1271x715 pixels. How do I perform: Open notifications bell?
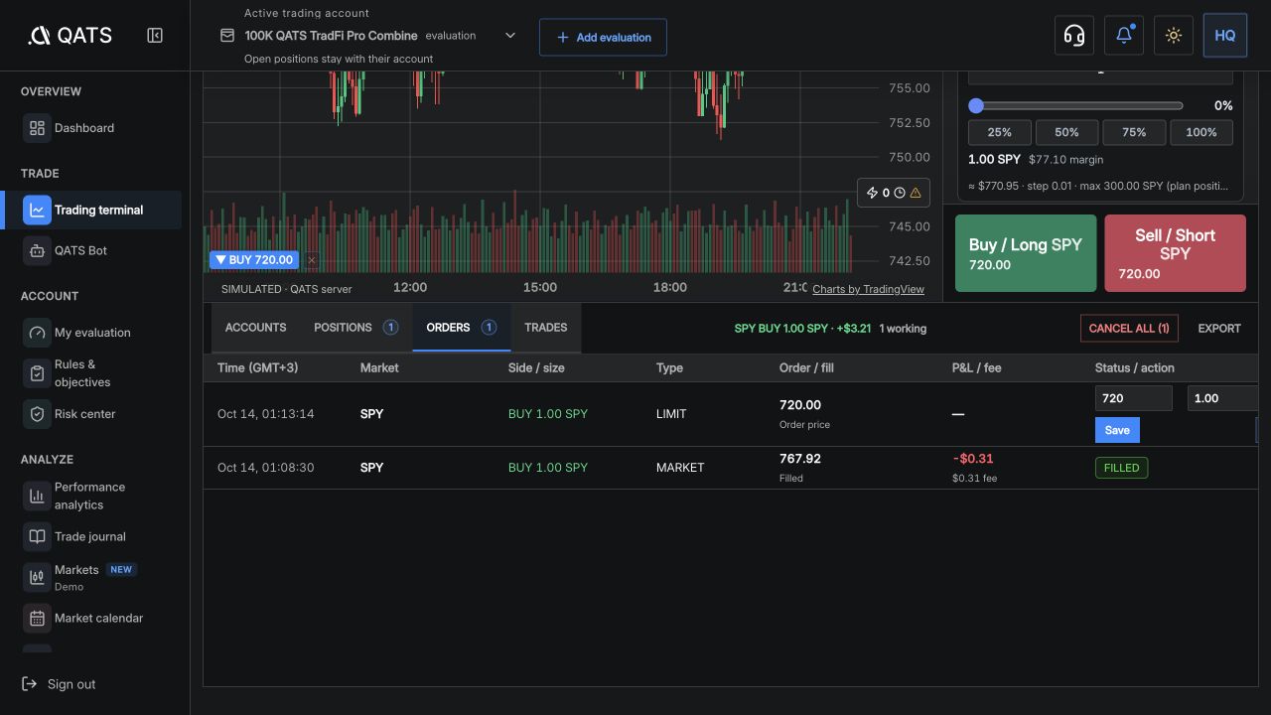(x=1124, y=36)
